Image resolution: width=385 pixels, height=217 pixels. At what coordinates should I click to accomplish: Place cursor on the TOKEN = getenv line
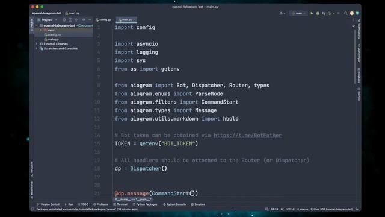click(156, 143)
